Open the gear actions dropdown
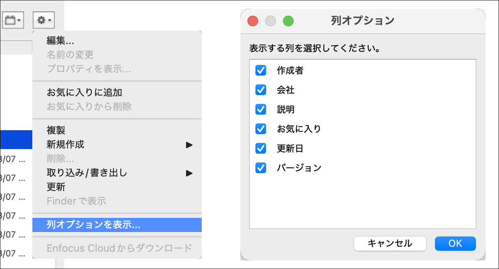This screenshot has width=499, height=269. 43,20
